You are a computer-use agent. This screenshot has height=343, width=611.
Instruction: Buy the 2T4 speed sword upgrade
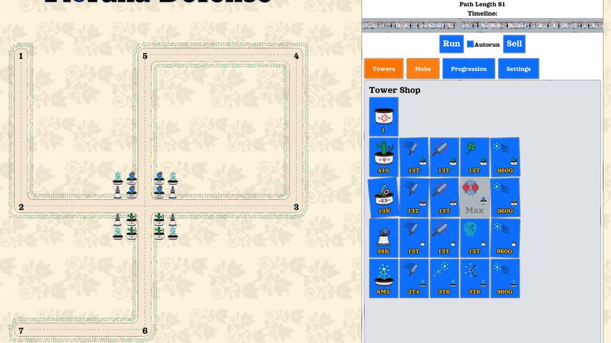click(414, 278)
